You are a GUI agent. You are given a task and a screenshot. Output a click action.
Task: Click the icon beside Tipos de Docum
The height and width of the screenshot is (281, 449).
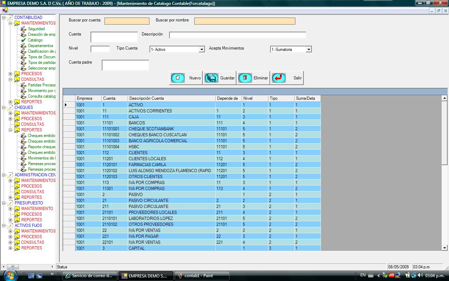coord(24,57)
